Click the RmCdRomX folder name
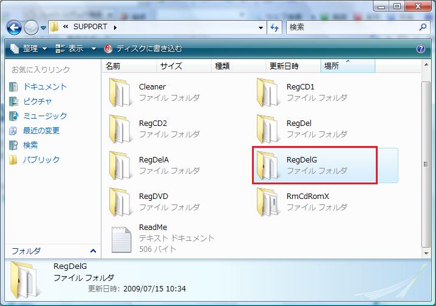 point(308,196)
